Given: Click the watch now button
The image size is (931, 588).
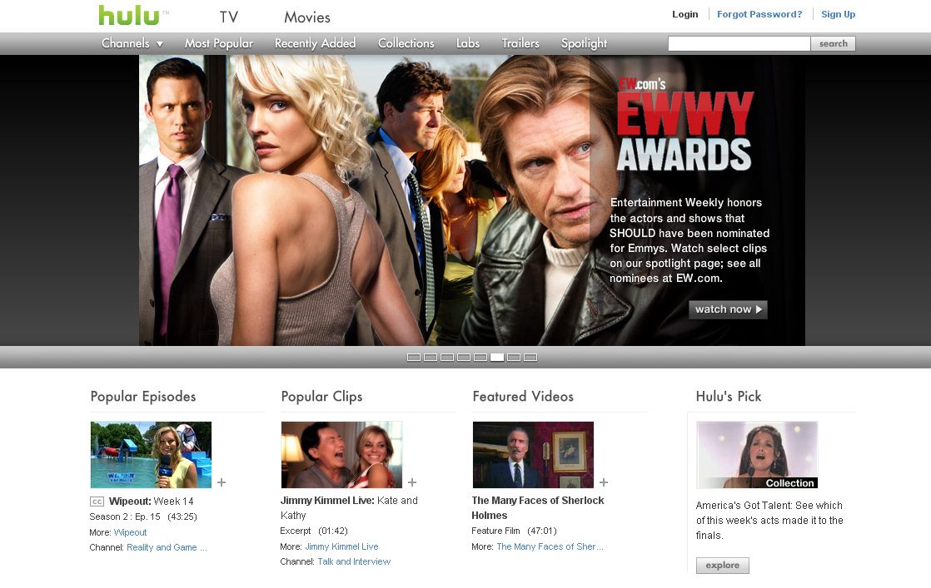Looking at the screenshot, I should pyautogui.click(x=728, y=309).
